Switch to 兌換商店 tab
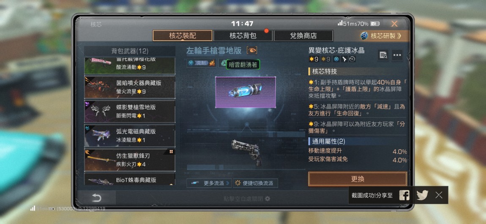486x224 pixels. [303, 35]
